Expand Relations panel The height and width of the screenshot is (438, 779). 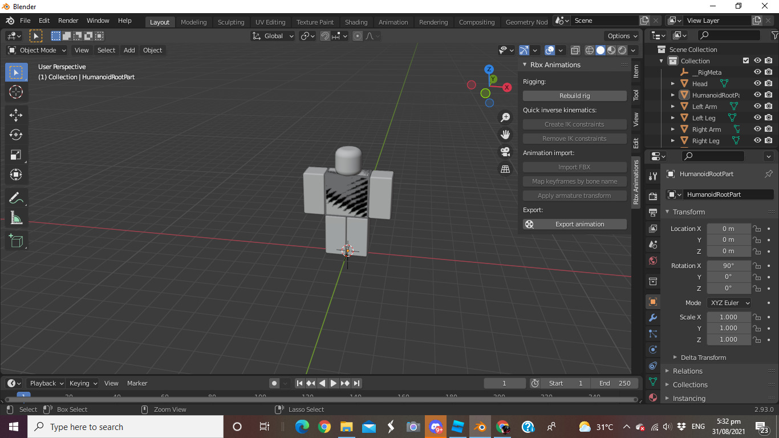[x=687, y=371]
